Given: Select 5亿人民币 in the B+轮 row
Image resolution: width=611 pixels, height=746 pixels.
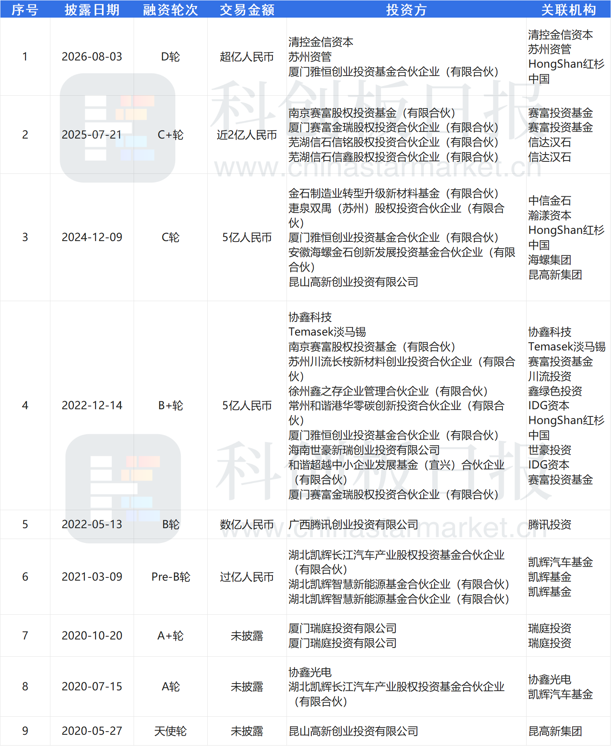Looking at the screenshot, I should (x=247, y=405).
